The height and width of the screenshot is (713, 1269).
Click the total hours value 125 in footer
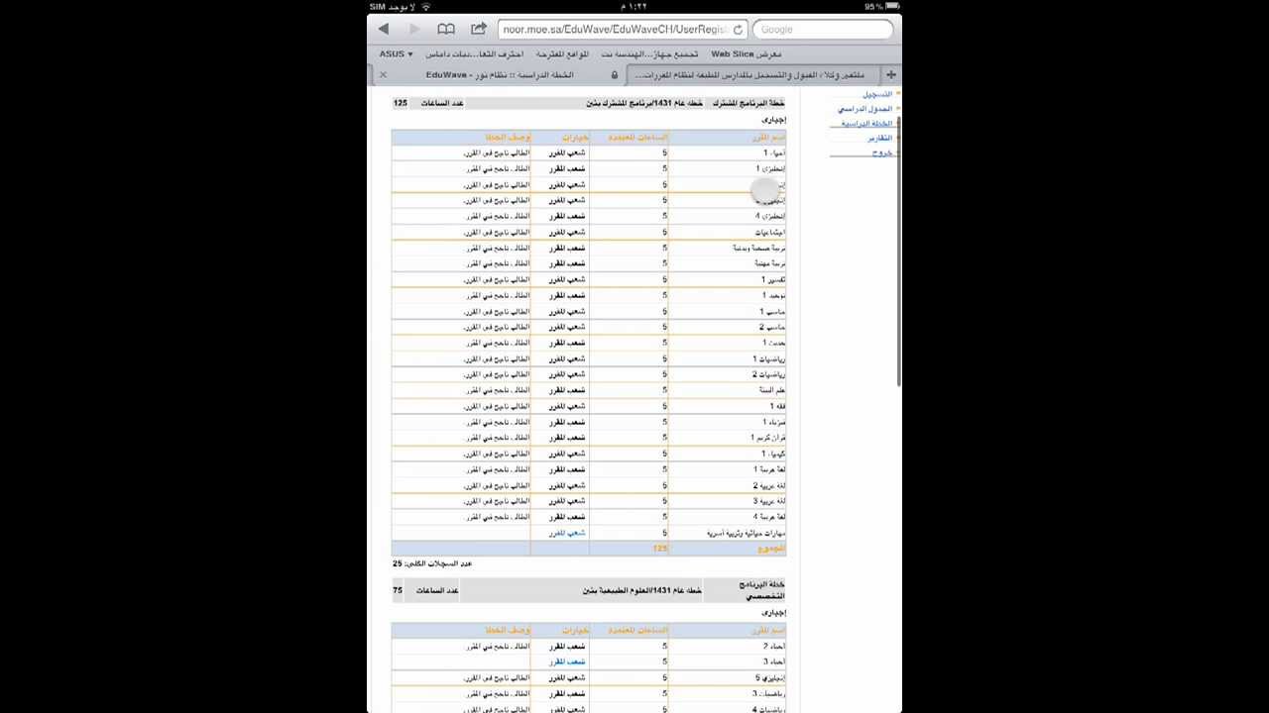[659, 548]
